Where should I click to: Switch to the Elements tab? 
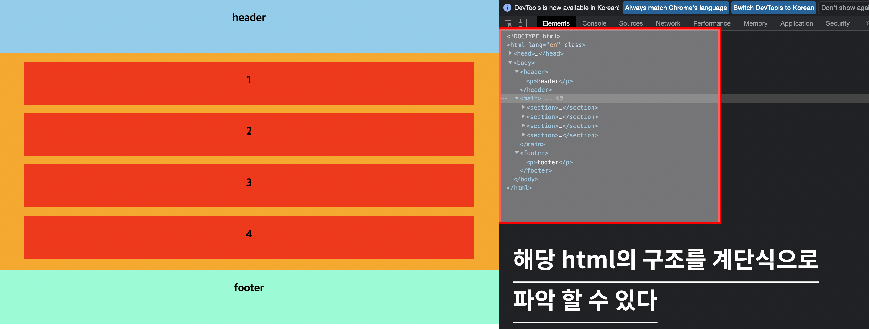(556, 23)
